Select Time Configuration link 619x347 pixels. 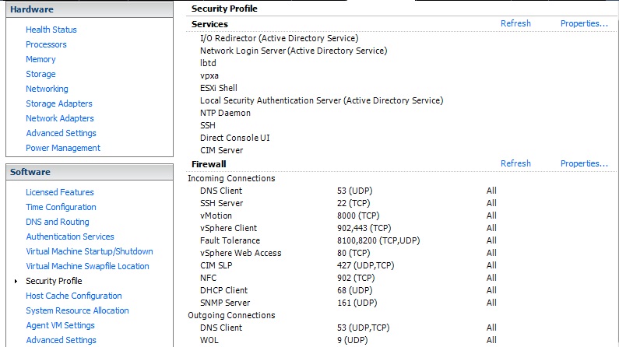tap(61, 207)
